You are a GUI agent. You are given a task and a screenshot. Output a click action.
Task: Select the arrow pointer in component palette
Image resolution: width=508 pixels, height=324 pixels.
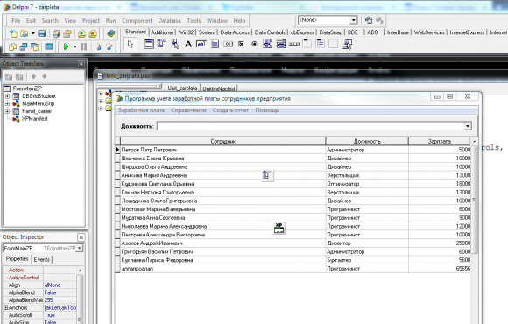pos(131,44)
